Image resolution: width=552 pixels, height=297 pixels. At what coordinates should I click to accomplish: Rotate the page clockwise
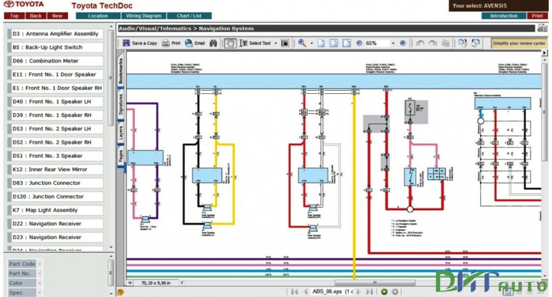[x=433, y=43]
